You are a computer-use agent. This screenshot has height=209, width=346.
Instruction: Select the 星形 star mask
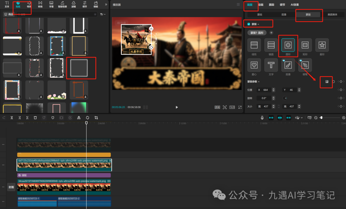[322, 45]
